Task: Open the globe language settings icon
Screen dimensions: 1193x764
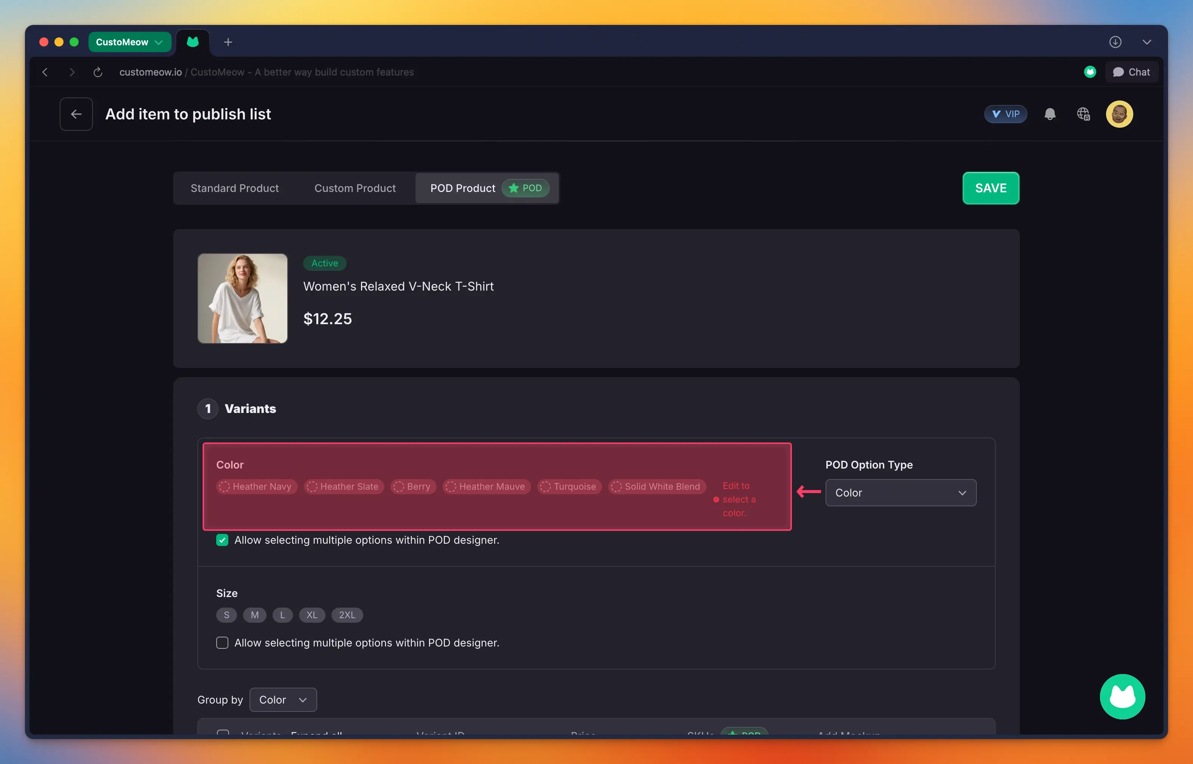Action: pyautogui.click(x=1083, y=114)
